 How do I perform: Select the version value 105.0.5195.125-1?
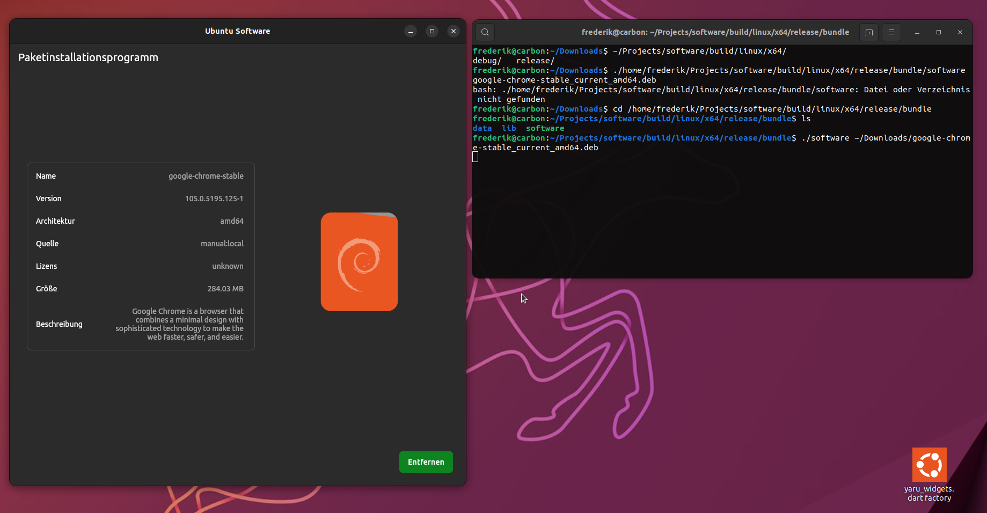[x=214, y=199]
